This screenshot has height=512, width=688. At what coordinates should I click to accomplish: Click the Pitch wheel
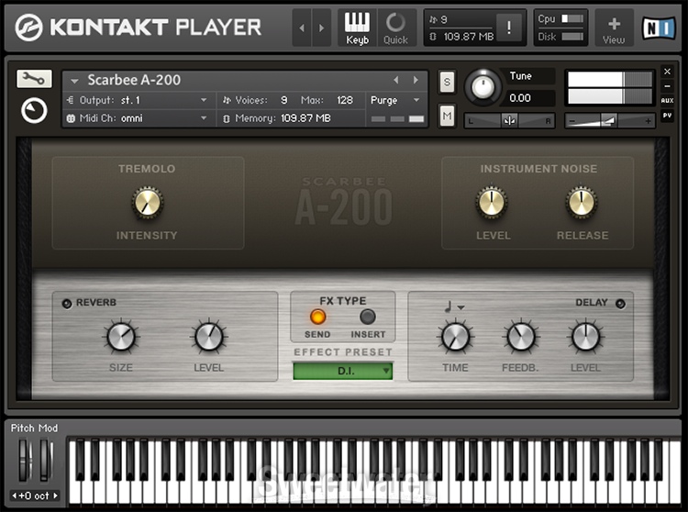point(25,461)
